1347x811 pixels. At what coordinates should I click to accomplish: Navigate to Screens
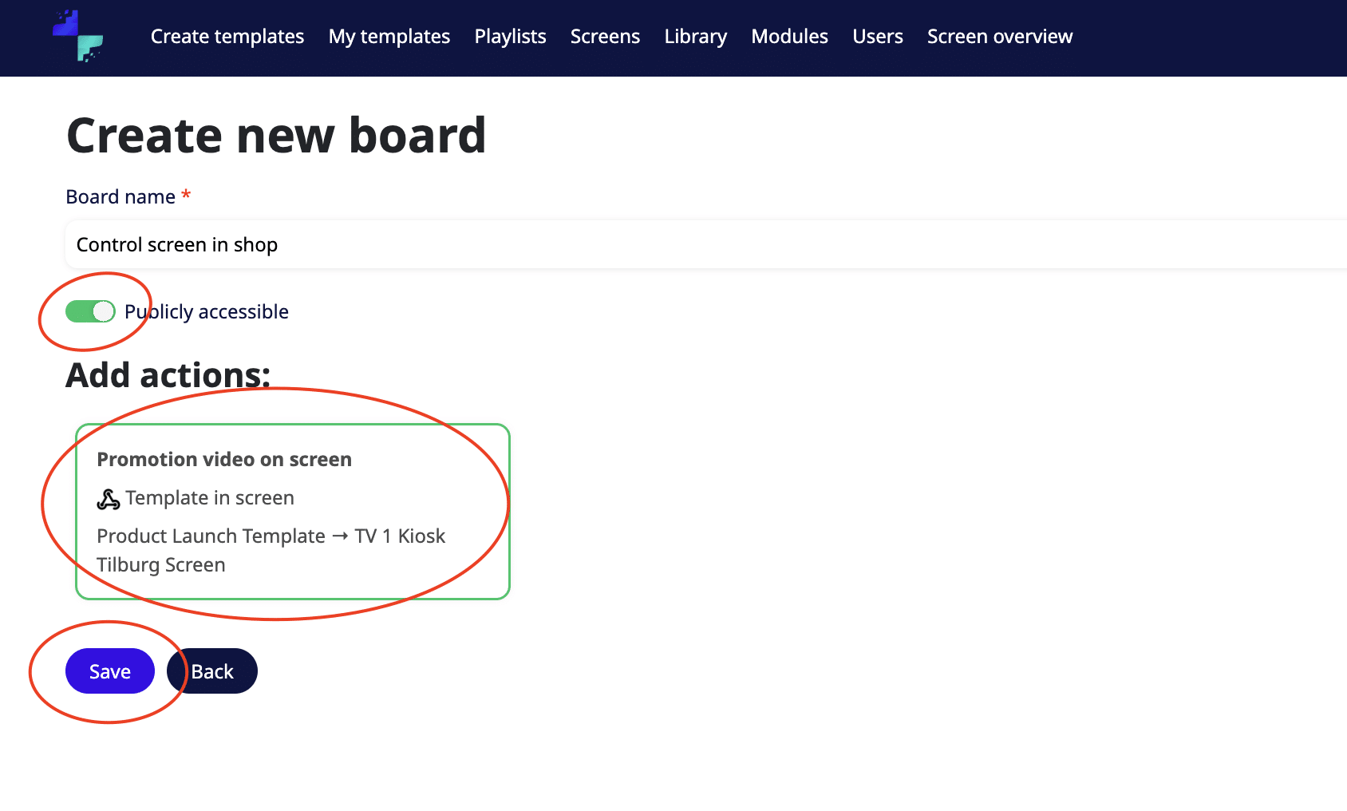605,37
